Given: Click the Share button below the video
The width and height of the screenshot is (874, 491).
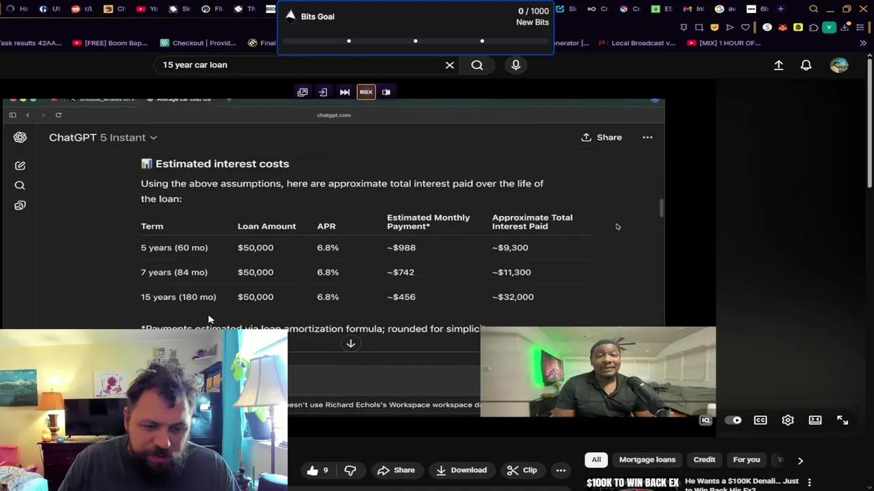Looking at the screenshot, I should pyautogui.click(x=396, y=470).
